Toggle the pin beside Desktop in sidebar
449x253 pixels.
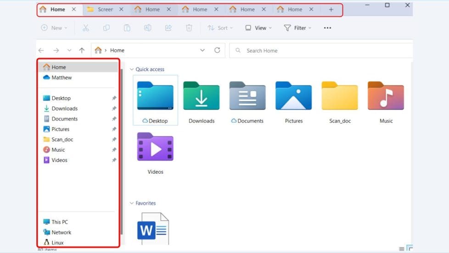114,98
